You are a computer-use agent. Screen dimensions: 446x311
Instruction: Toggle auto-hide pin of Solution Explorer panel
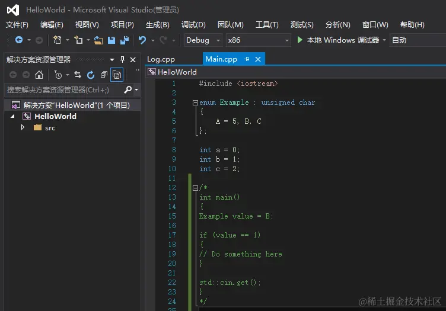[123, 59]
